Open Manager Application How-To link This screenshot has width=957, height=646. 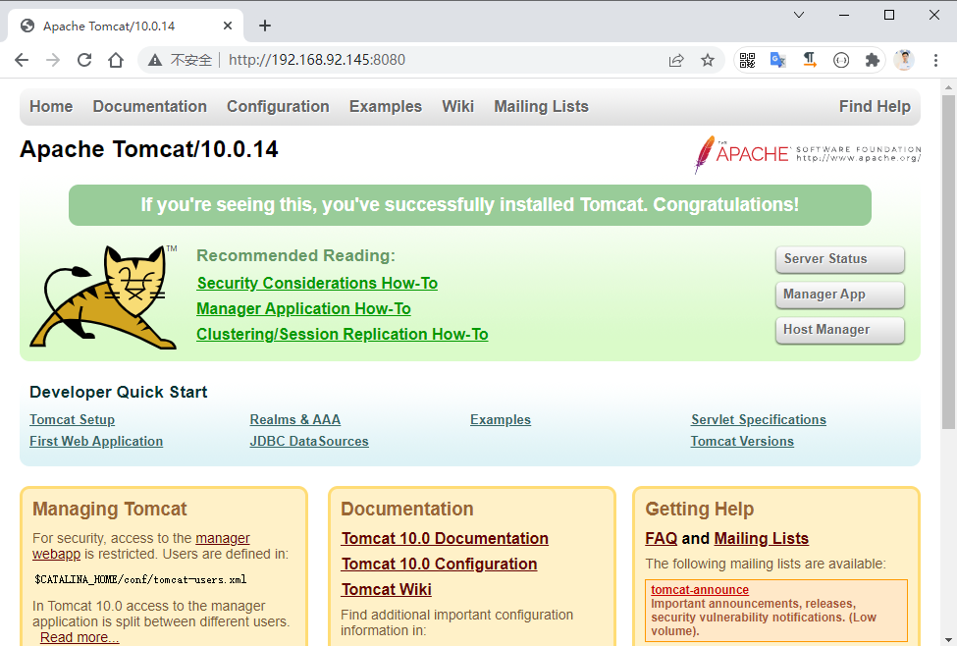(x=303, y=309)
